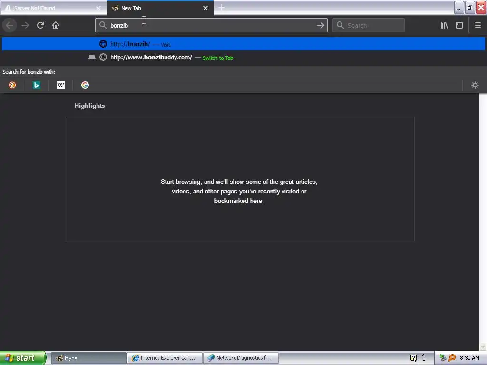Image resolution: width=487 pixels, height=365 pixels.
Task: Click the address bar magnifier icon
Action: point(103,25)
